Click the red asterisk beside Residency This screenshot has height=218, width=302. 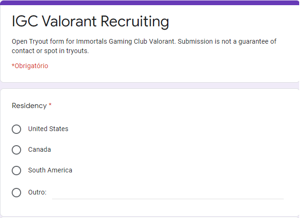[x=50, y=105]
